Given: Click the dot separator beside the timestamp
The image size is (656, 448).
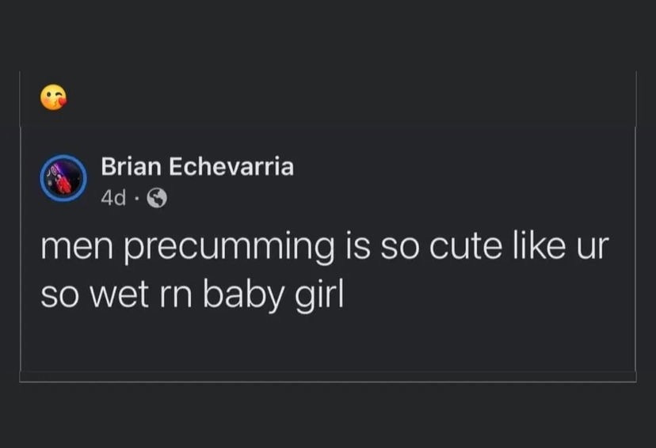Looking at the screenshot, I should pyautogui.click(x=136, y=199).
